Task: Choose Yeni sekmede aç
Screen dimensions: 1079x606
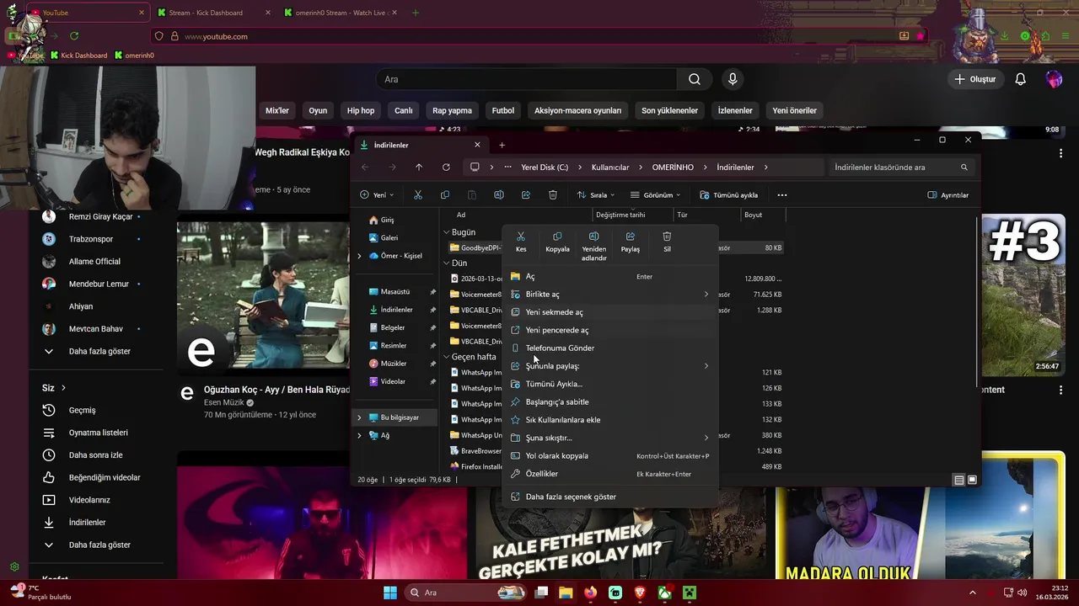Action: pos(612,312)
